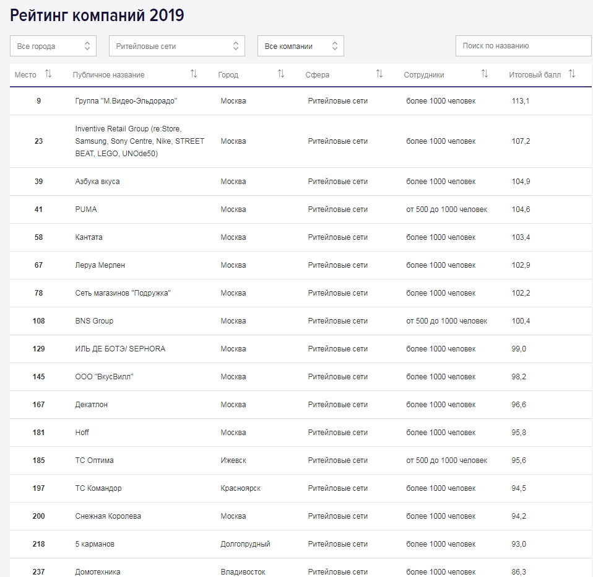This screenshot has height=577, width=593.
Task: Click the Снежная Королева company name
Action: pos(108,516)
